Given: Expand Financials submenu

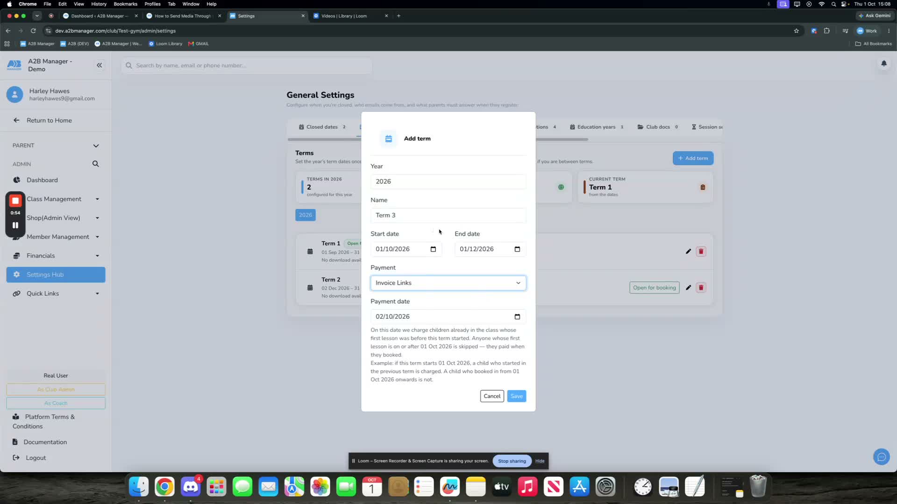Looking at the screenshot, I should pos(97,256).
